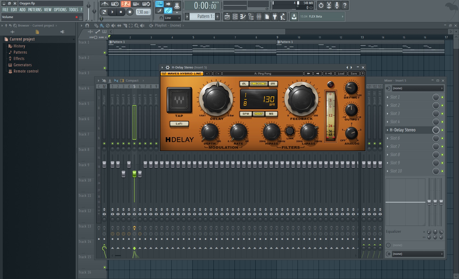Toggle playlist snap magnet icon
The image size is (459, 279).
click(x=87, y=25)
